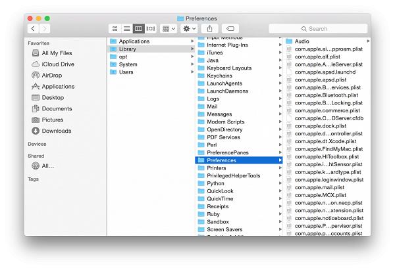Select Audio folder in Preferences
The image size is (395, 270).
[327, 41]
